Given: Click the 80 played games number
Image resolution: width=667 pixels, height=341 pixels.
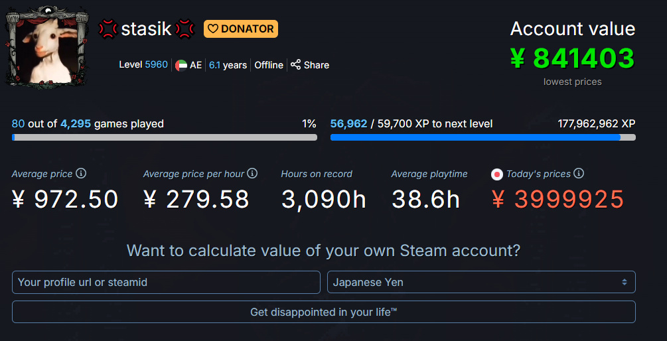Looking at the screenshot, I should pos(19,124).
